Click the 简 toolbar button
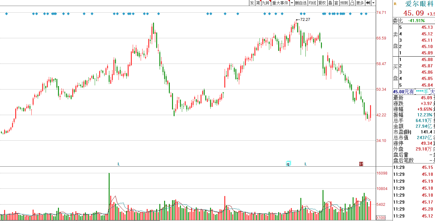 (258, 3)
